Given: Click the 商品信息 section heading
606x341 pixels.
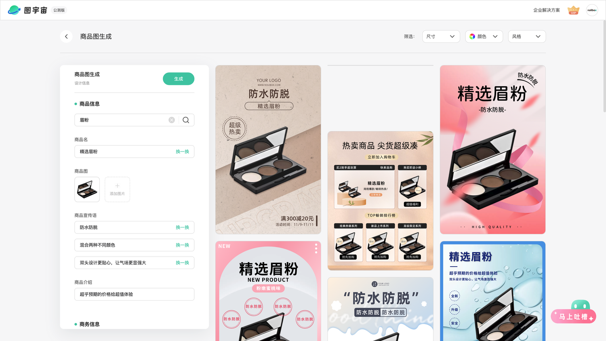Looking at the screenshot, I should click(90, 104).
